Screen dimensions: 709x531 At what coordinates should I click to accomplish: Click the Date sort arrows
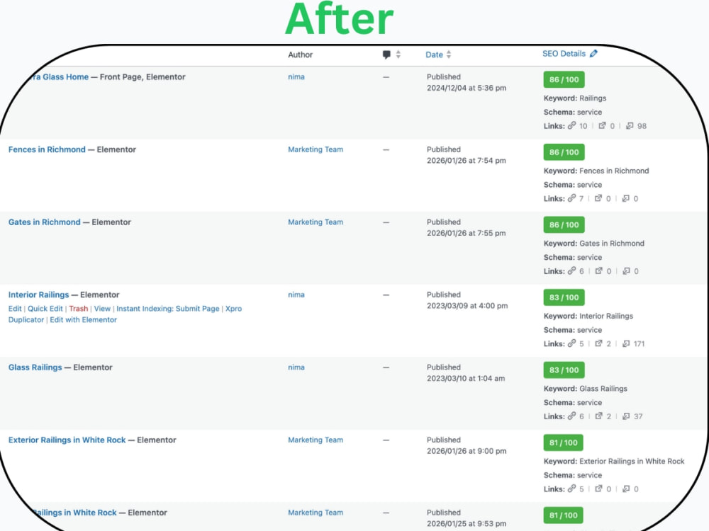(x=449, y=55)
